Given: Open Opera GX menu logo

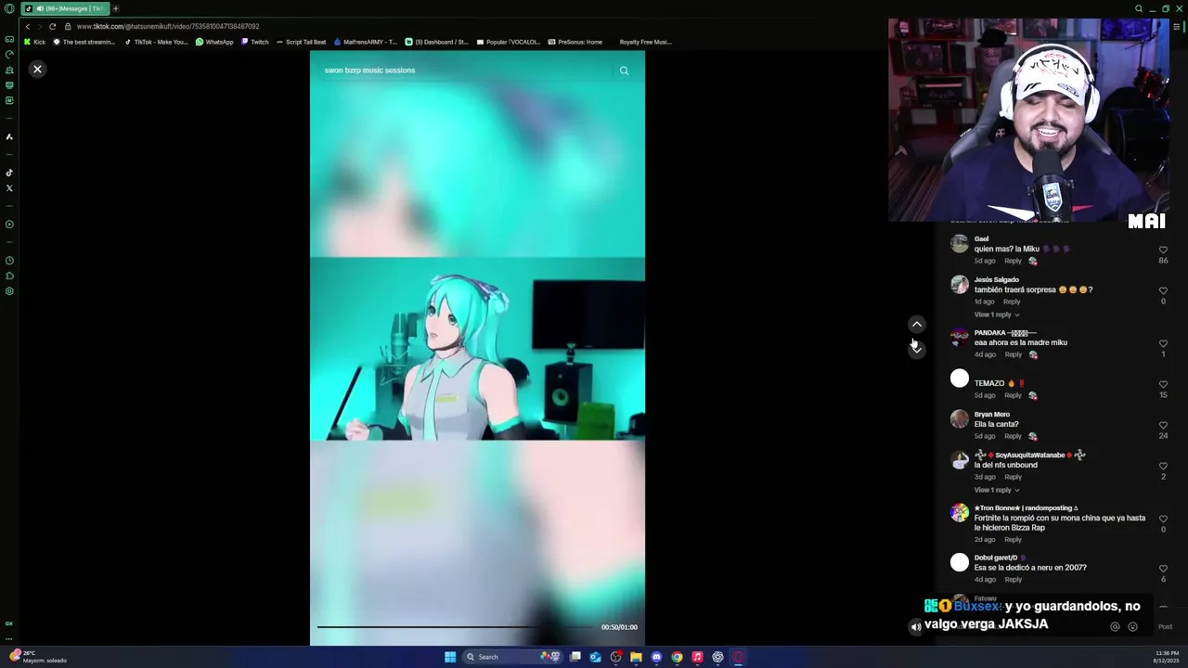Looking at the screenshot, I should click(x=9, y=8).
